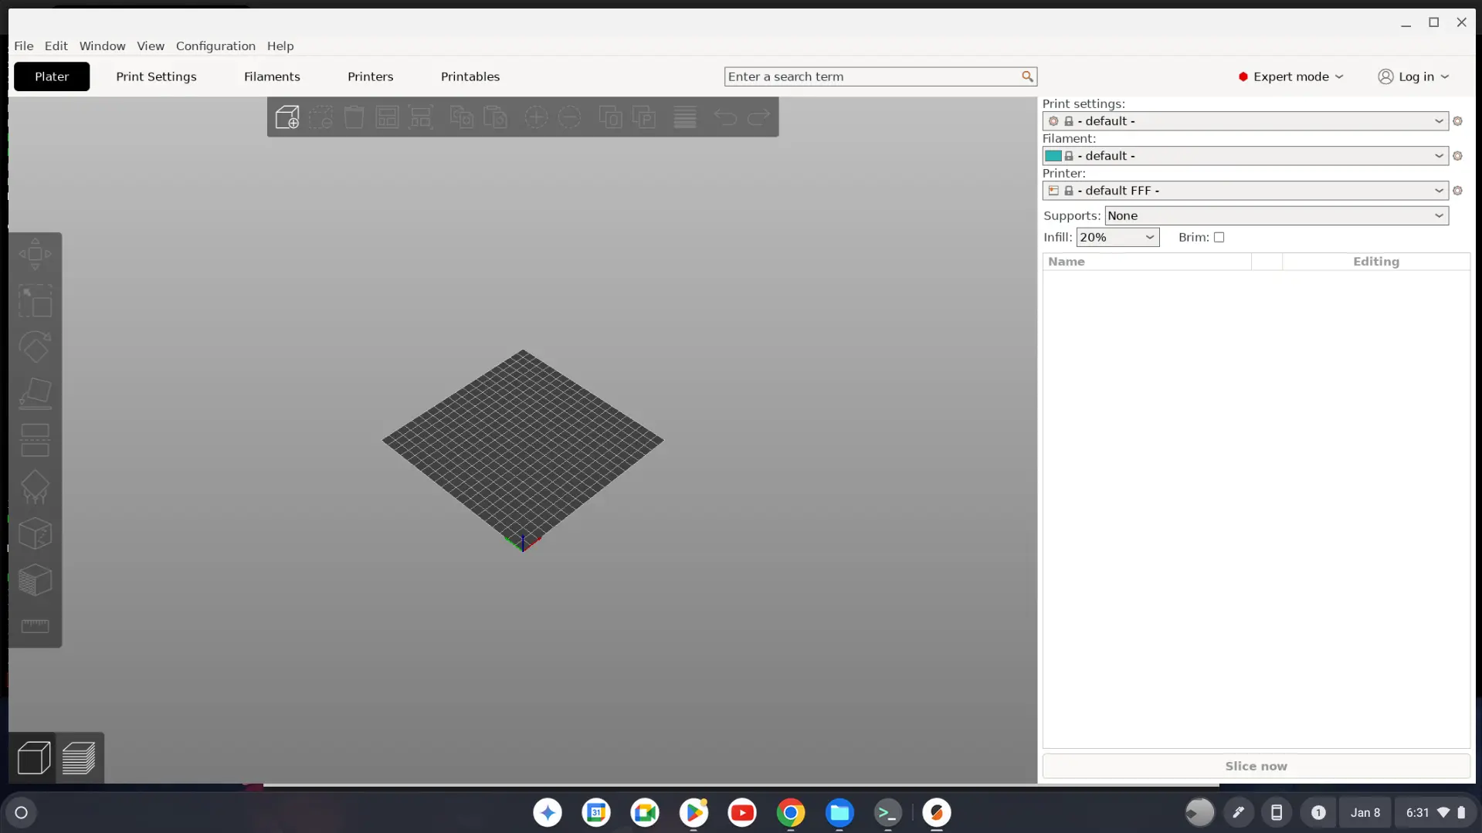Enable the Brim checkbox
Image resolution: width=1482 pixels, height=833 pixels.
coord(1219,238)
